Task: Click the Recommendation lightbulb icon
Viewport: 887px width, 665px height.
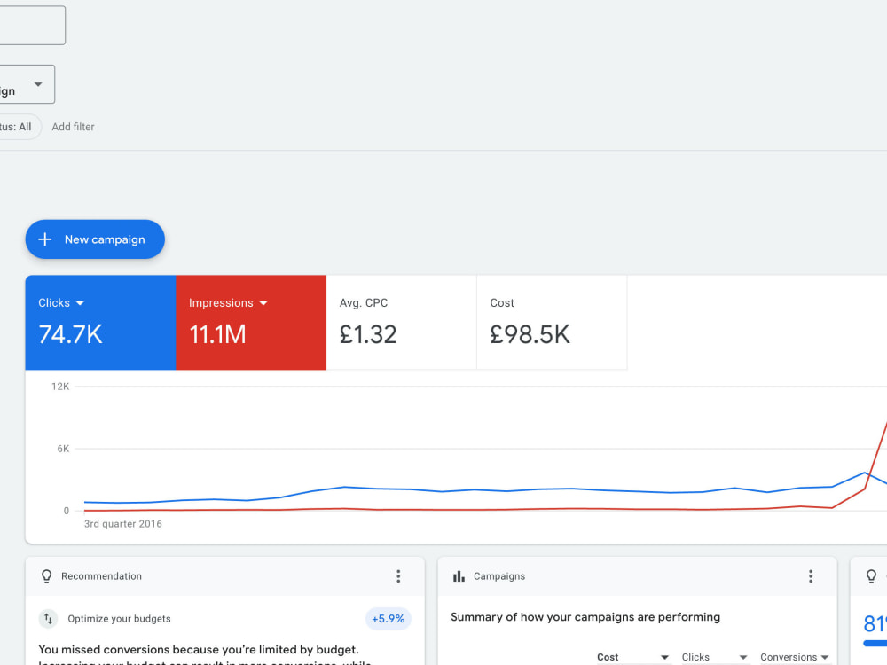Action: (x=46, y=576)
